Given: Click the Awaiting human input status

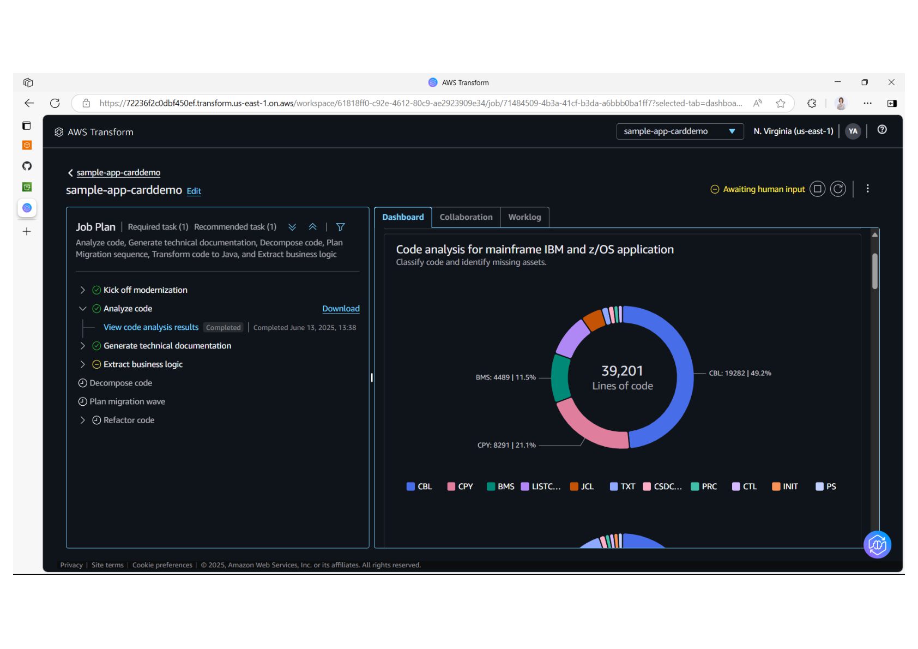Looking at the screenshot, I should pos(758,189).
